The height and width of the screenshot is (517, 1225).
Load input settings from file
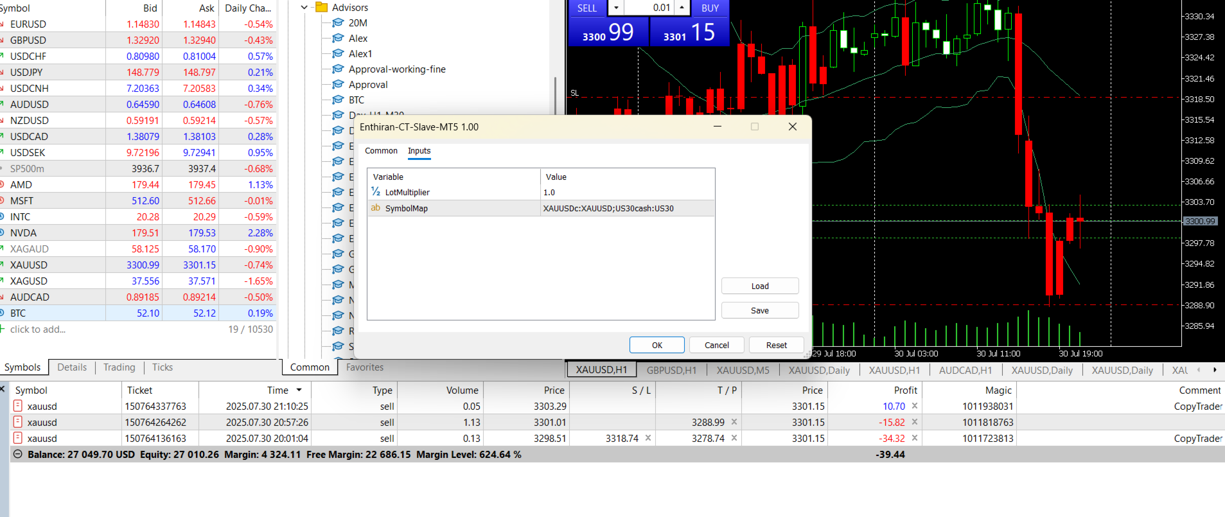point(760,286)
